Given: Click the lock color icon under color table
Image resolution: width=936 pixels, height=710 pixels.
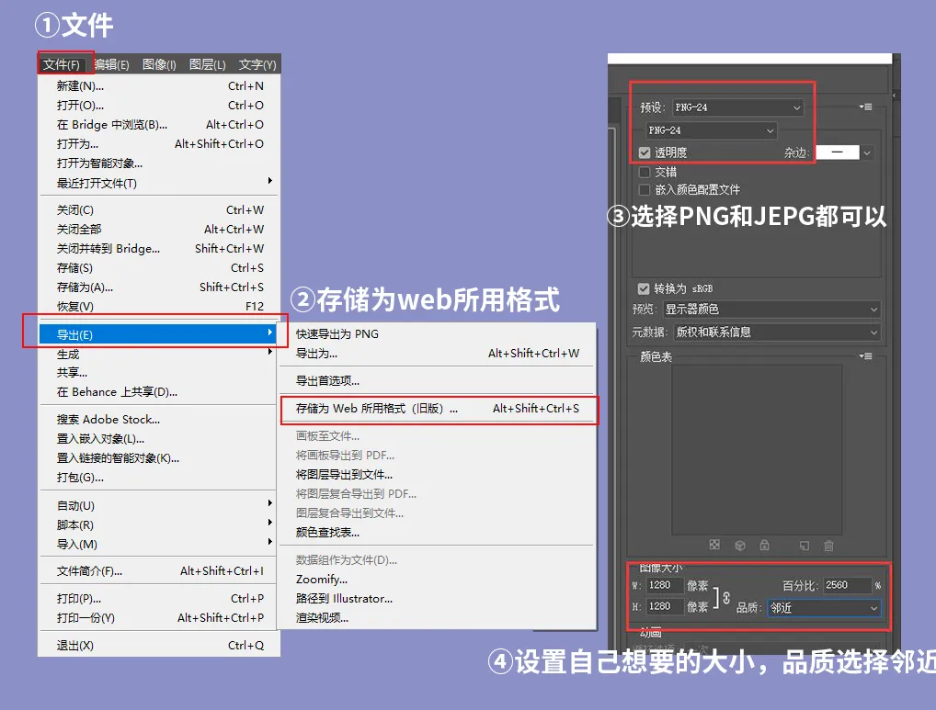Looking at the screenshot, I should pos(764,545).
